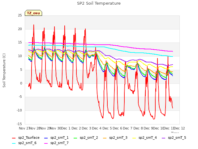
Task: Click the 0 y-axis tick label
Action: 21,83
